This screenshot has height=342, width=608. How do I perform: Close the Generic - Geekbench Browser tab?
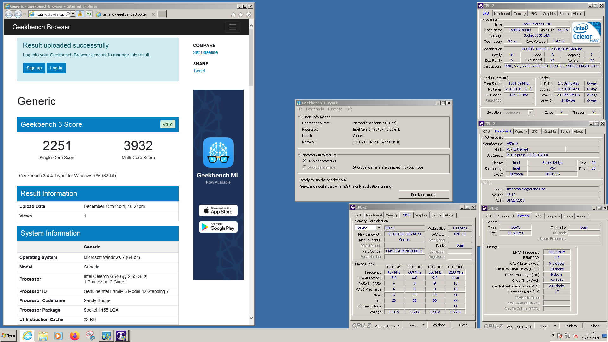(x=153, y=14)
